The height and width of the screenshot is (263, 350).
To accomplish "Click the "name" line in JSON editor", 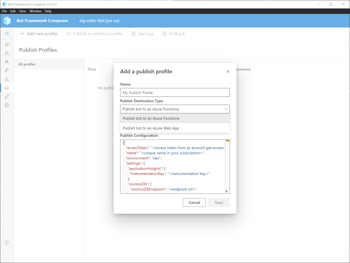I will (165, 153).
